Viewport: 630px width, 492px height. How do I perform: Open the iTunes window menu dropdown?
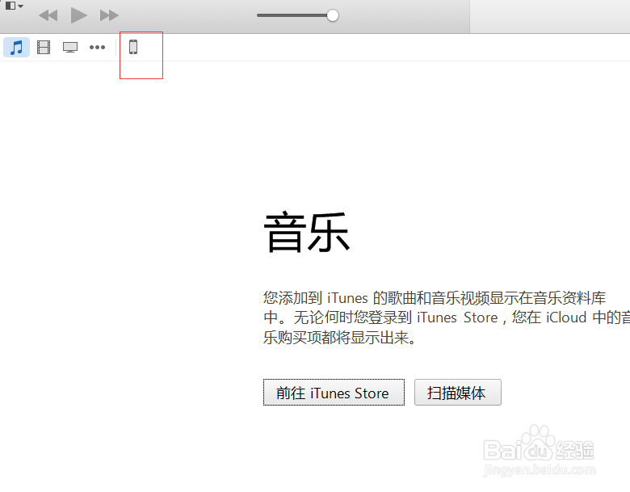pos(14,6)
